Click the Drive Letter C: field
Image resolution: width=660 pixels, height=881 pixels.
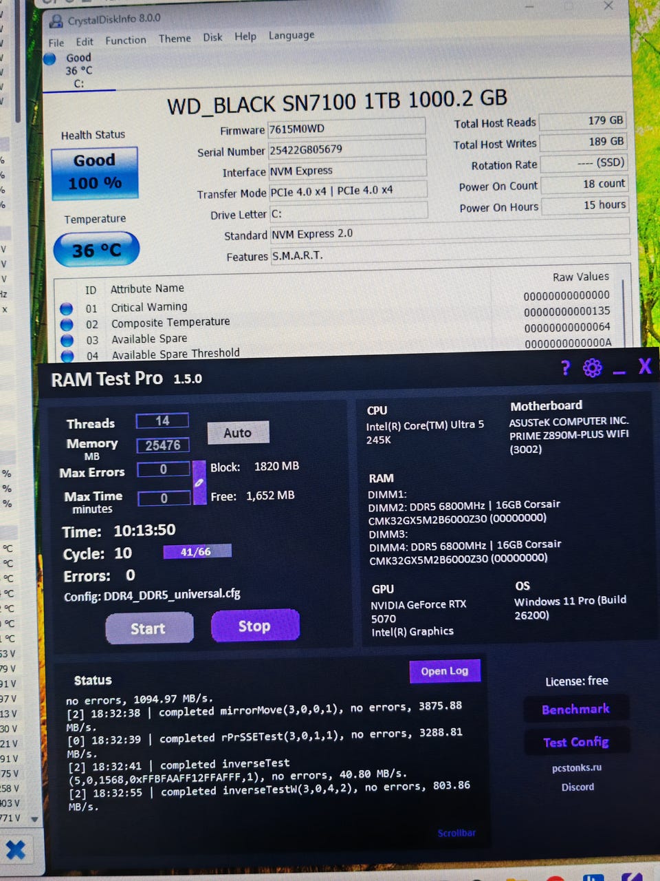point(349,213)
